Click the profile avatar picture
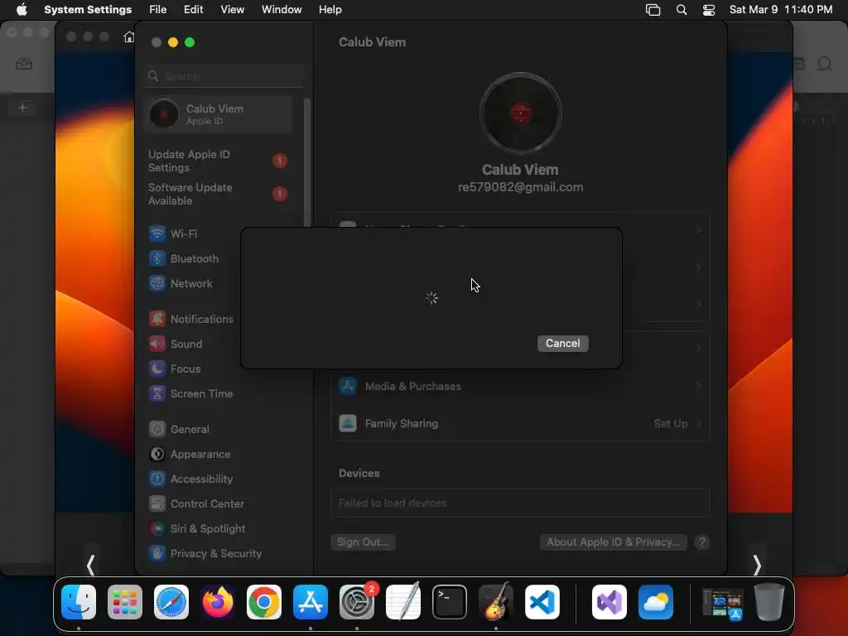 (520, 113)
